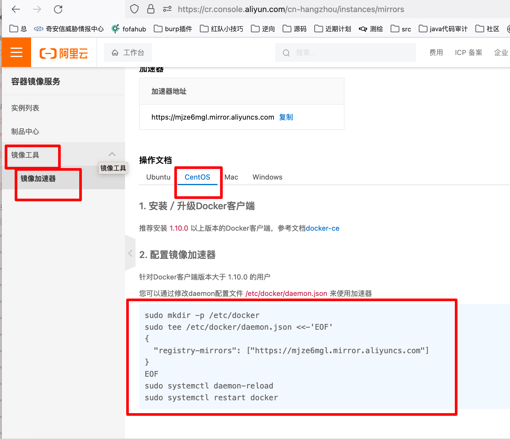Click the /etc/docker/daemon.json path text
The width and height of the screenshot is (510, 439).
pyautogui.click(x=286, y=294)
